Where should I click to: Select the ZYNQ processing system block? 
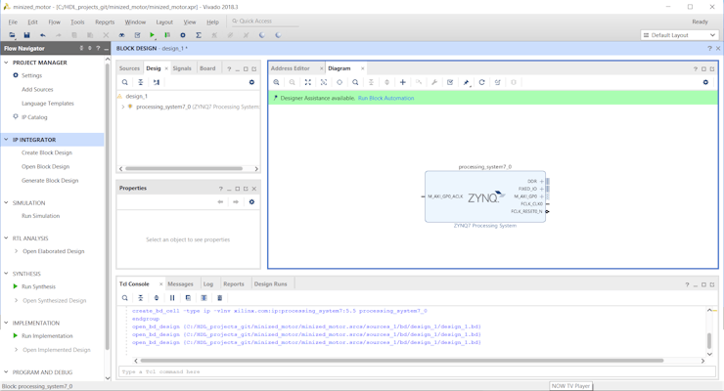(x=485, y=196)
